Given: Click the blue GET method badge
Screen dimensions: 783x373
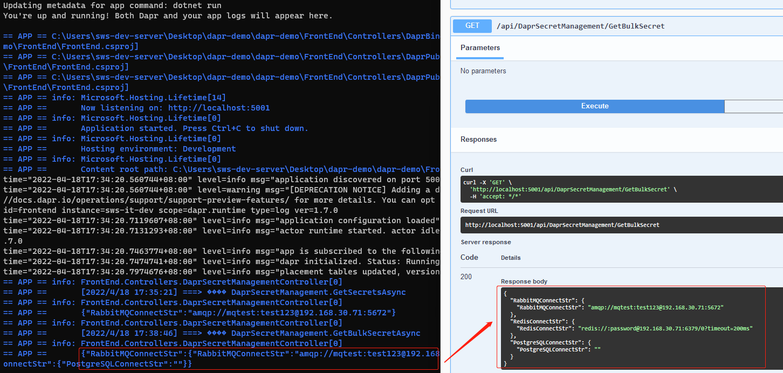Looking at the screenshot, I should pyautogui.click(x=472, y=26).
